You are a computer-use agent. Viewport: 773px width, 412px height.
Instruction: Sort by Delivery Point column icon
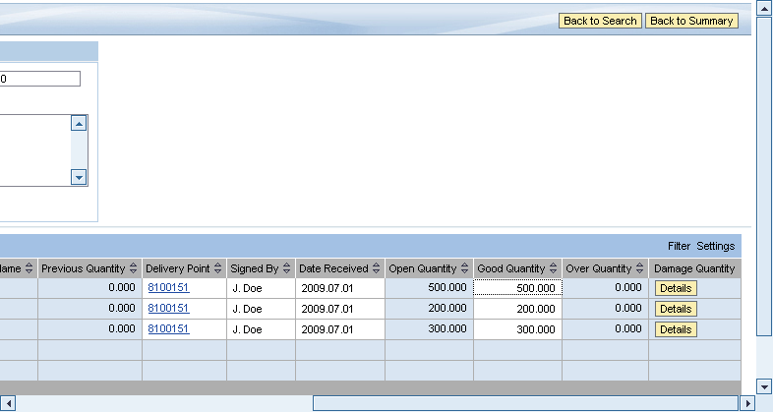click(x=218, y=268)
